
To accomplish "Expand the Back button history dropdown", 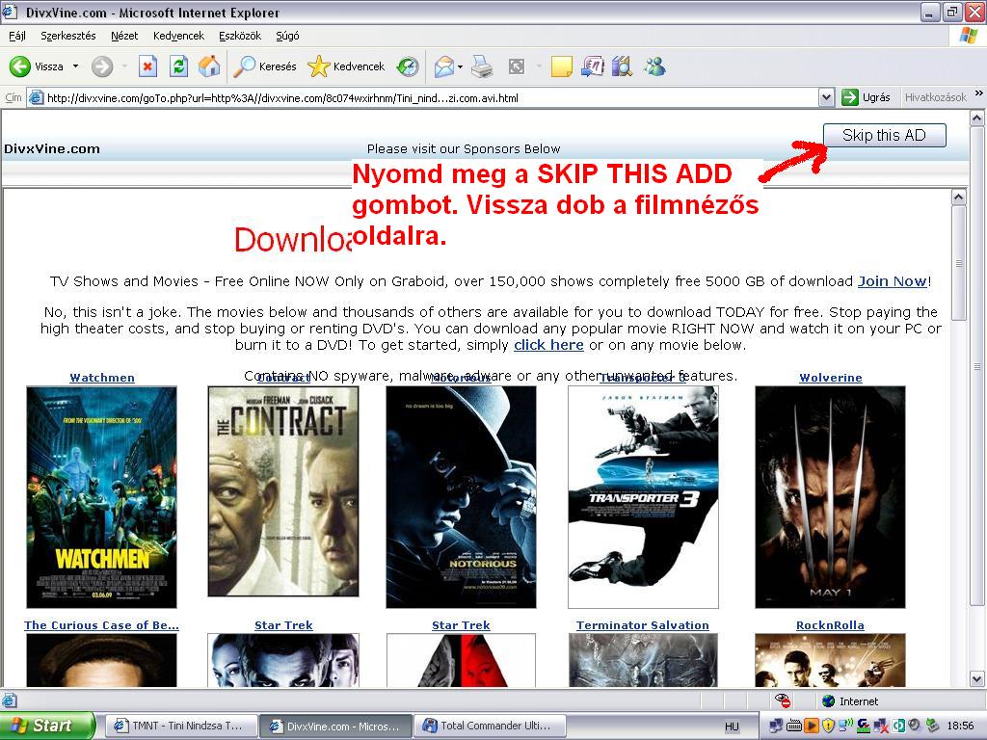I will coord(75,66).
